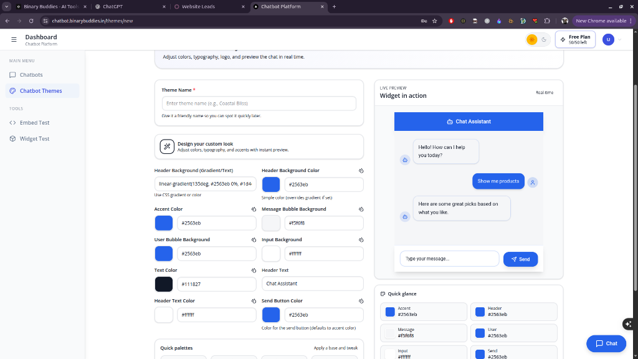Go to Embed Test in the sidebar
This screenshot has width=638, height=359.
(x=34, y=123)
